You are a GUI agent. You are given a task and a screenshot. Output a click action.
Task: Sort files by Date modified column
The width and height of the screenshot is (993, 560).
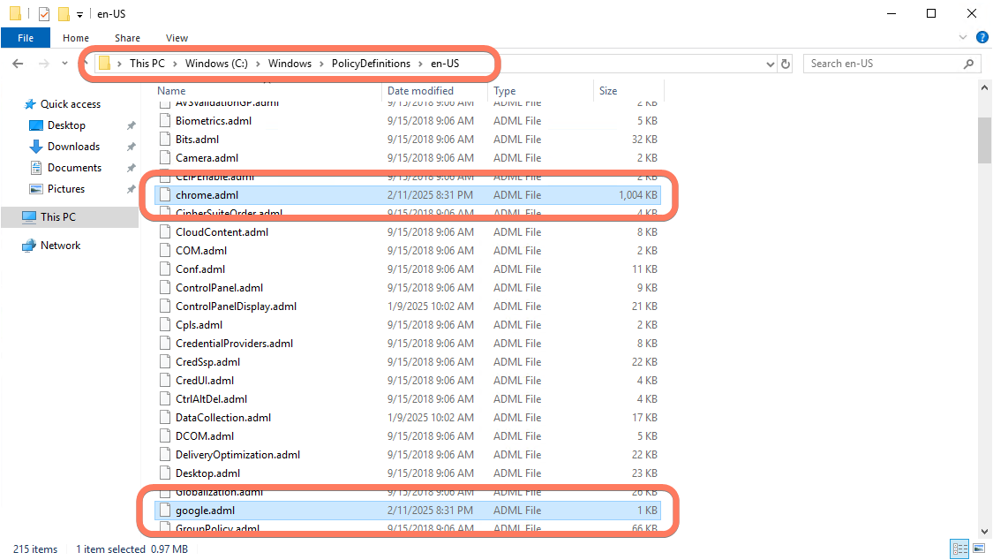coord(420,91)
